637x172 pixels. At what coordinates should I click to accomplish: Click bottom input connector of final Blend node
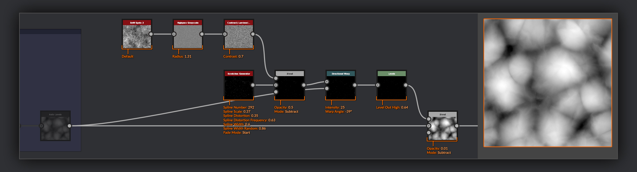(429, 133)
